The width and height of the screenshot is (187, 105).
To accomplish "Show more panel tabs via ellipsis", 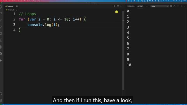I will pyautogui.click(x=147, y=6).
